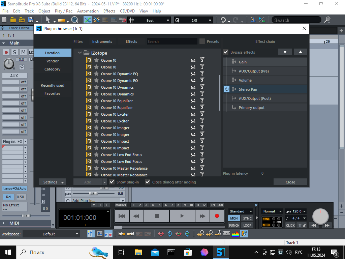
Task: Open File Explorer from taskbar
Action: (138, 252)
